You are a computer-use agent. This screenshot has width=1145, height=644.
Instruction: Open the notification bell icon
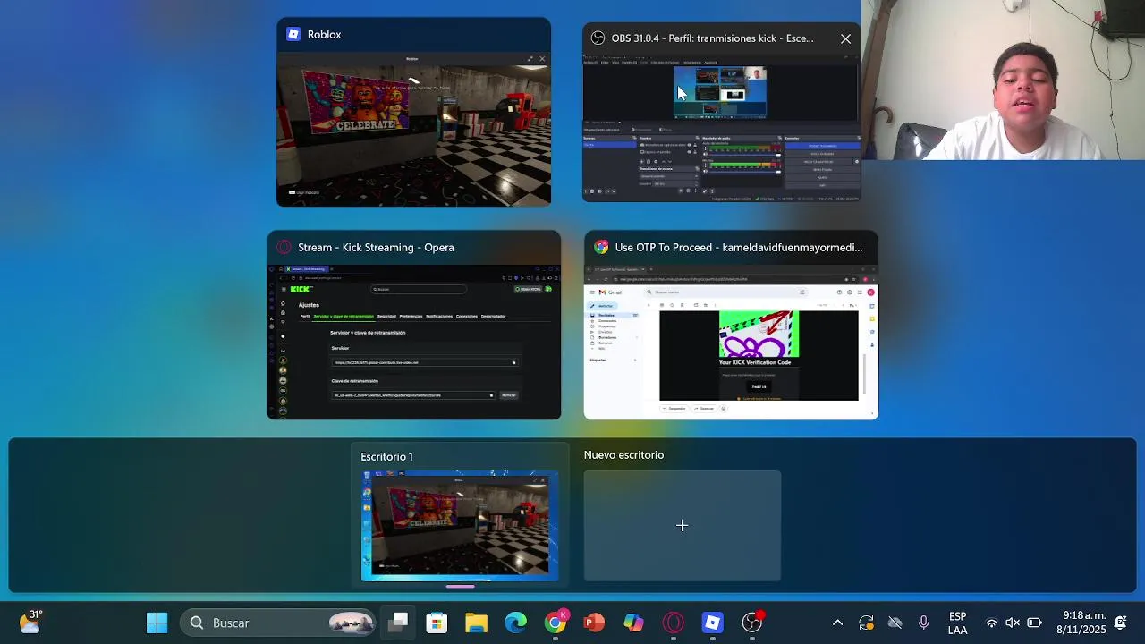tap(1120, 623)
